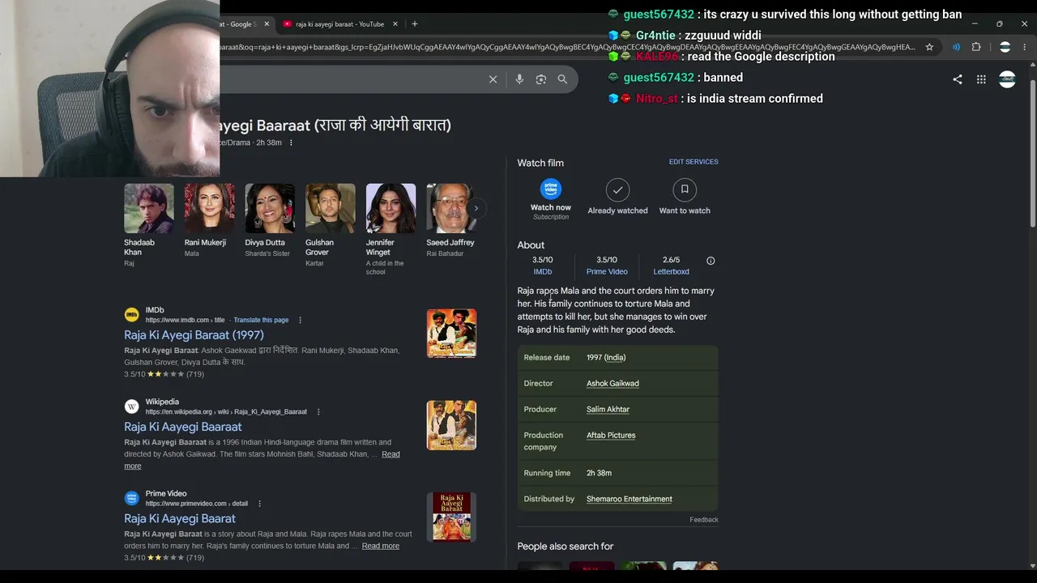Open Google Lens image search
1037x583 pixels.
tap(541, 79)
